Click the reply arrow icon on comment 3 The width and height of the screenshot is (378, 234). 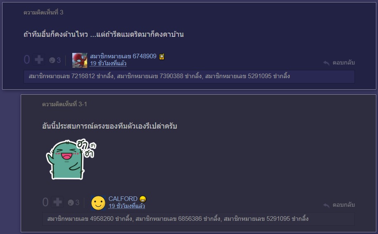tap(326, 63)
